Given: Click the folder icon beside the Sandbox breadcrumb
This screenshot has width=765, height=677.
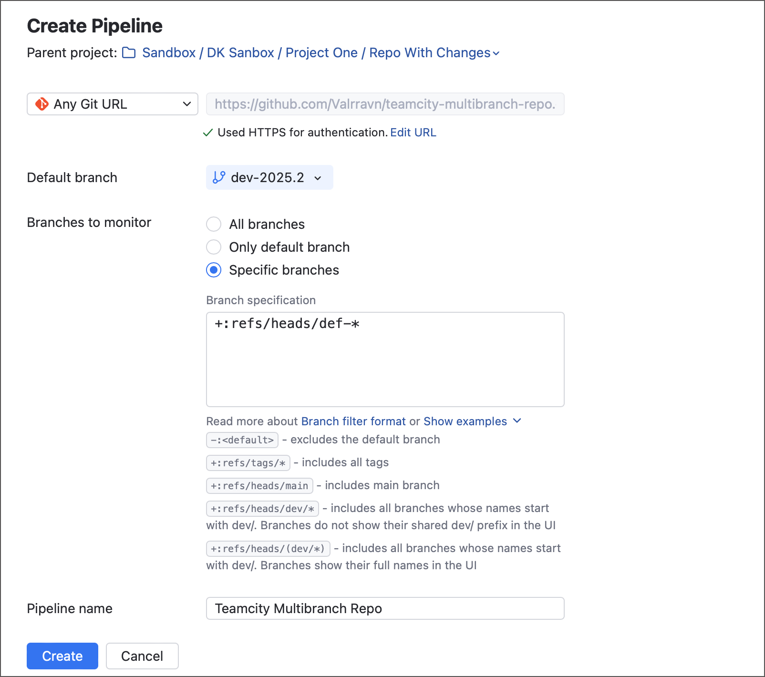Looking at the screenshot, I should coord(128,53).
